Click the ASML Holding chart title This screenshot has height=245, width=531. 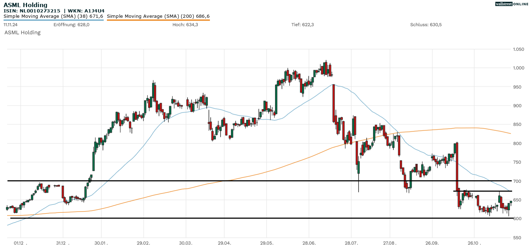[25, 5]
